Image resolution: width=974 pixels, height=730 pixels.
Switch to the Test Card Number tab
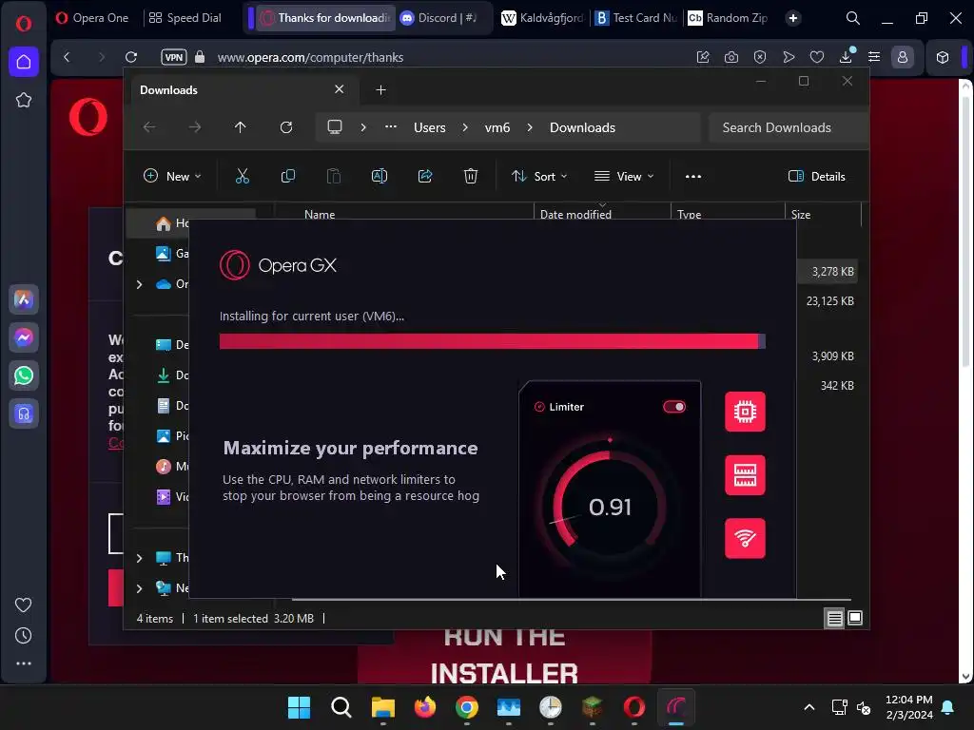click(636, 18)
